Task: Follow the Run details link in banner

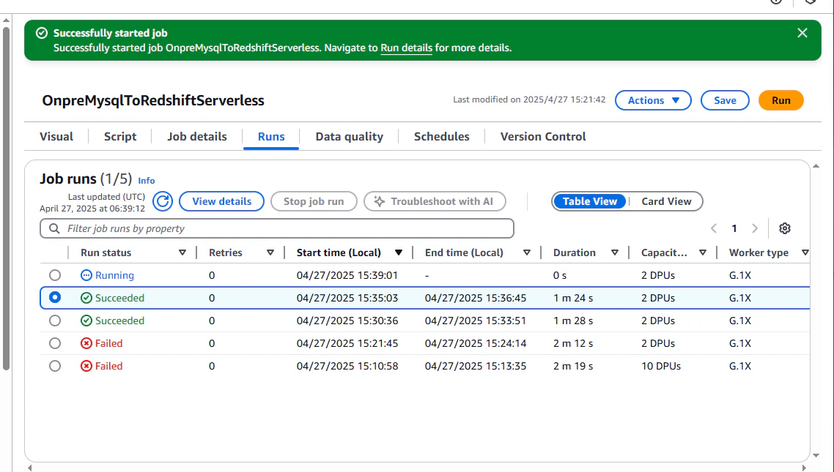Action: pyautogui.click(x=406, y=48)
